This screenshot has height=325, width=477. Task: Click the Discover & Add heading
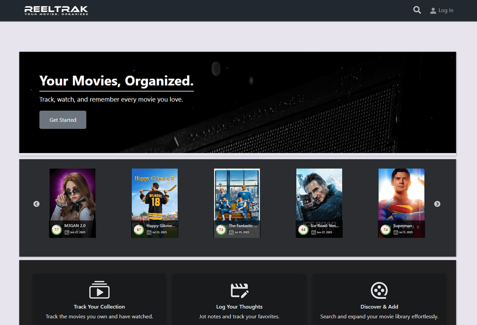point(379,307)
